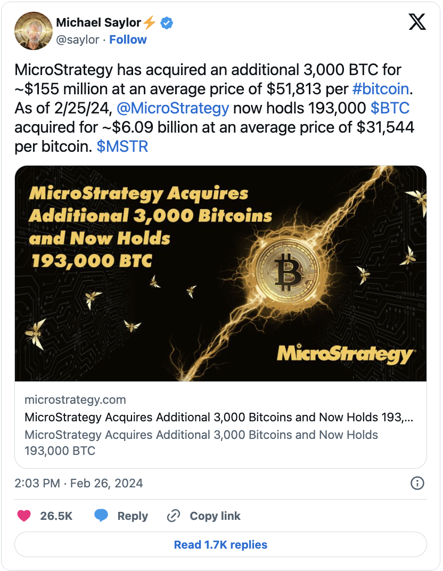Click the Follow link

(128, 40)
